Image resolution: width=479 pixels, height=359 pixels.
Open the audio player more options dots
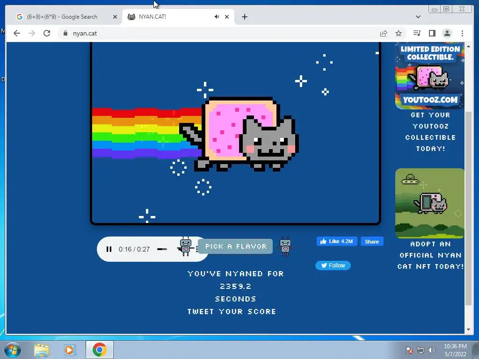(x=197, y=249)
